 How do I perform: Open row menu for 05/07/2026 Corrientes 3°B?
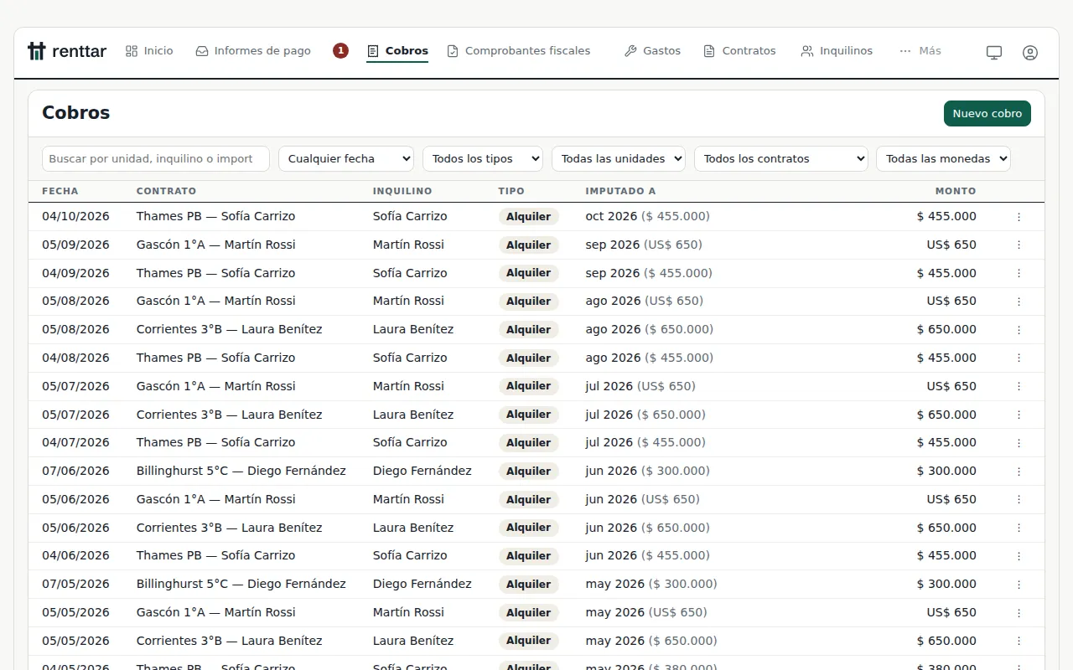click(x=1019, y=415)
